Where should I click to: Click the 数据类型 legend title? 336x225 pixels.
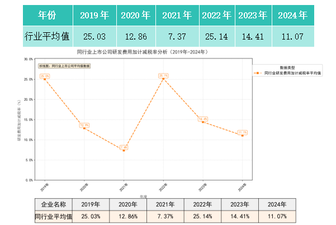tap(287, 67)
